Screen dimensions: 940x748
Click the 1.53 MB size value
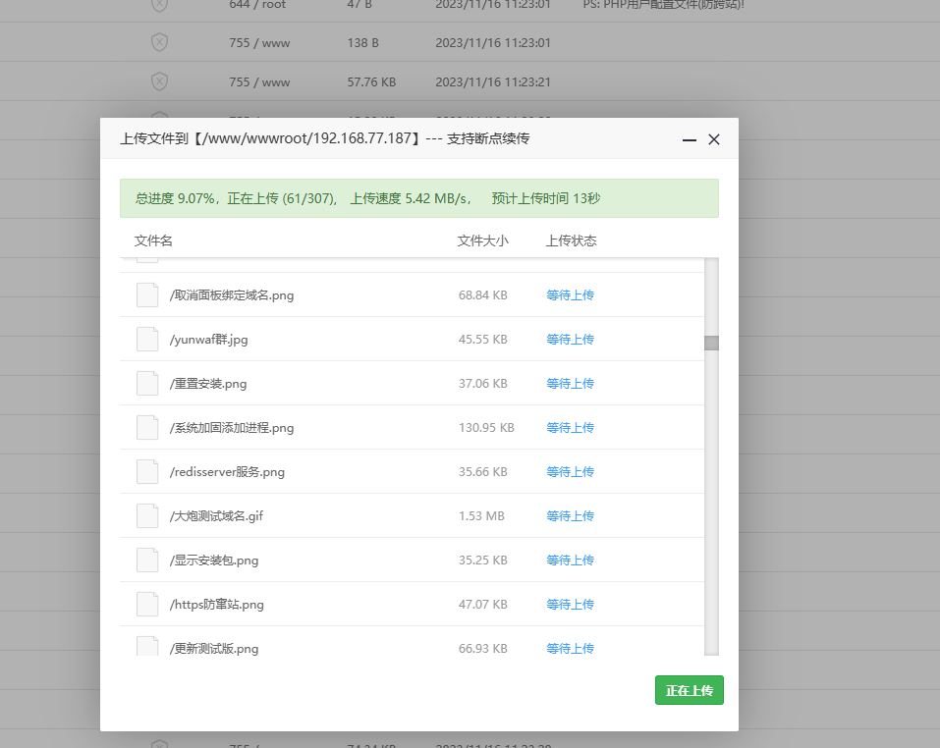(481, 515)
